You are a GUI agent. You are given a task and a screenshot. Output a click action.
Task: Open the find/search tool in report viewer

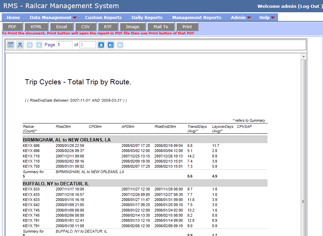20,45
